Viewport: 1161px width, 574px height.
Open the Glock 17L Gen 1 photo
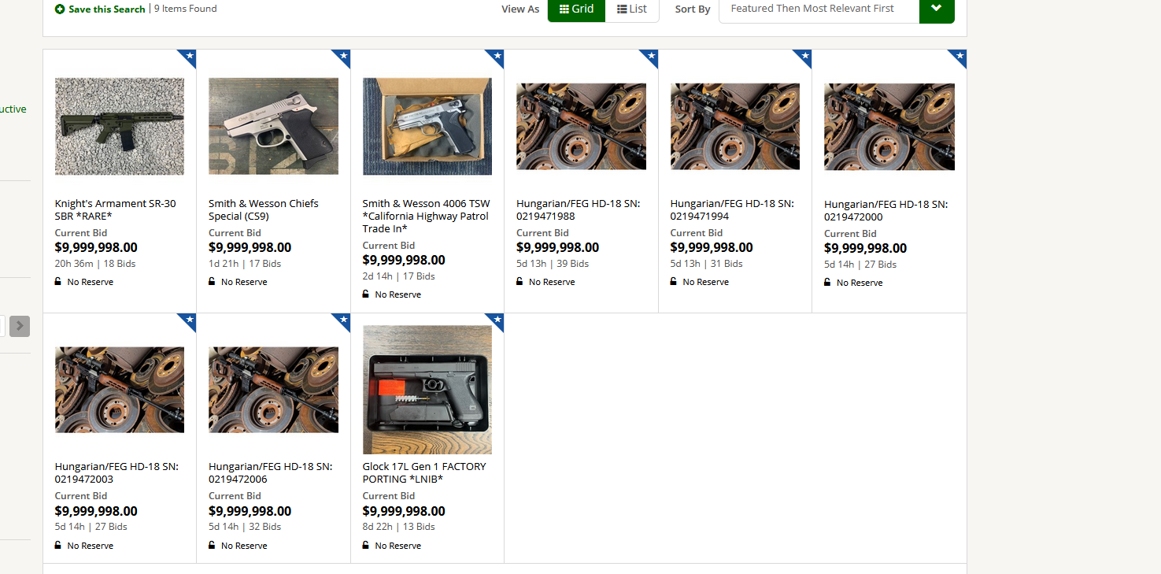pyautogui.click(x=427, y=390)
